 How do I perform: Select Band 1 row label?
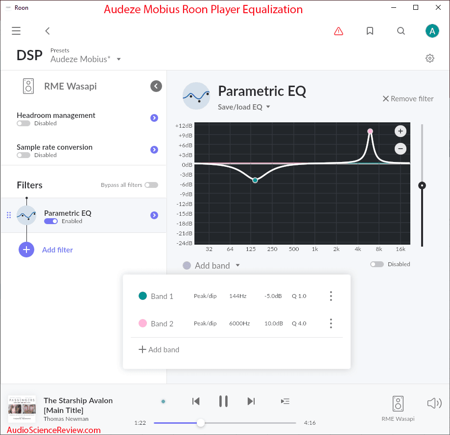pos(162,296)
